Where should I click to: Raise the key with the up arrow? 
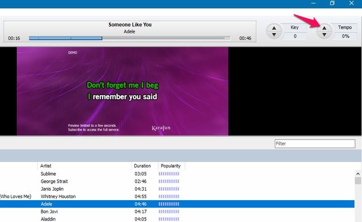274,28
